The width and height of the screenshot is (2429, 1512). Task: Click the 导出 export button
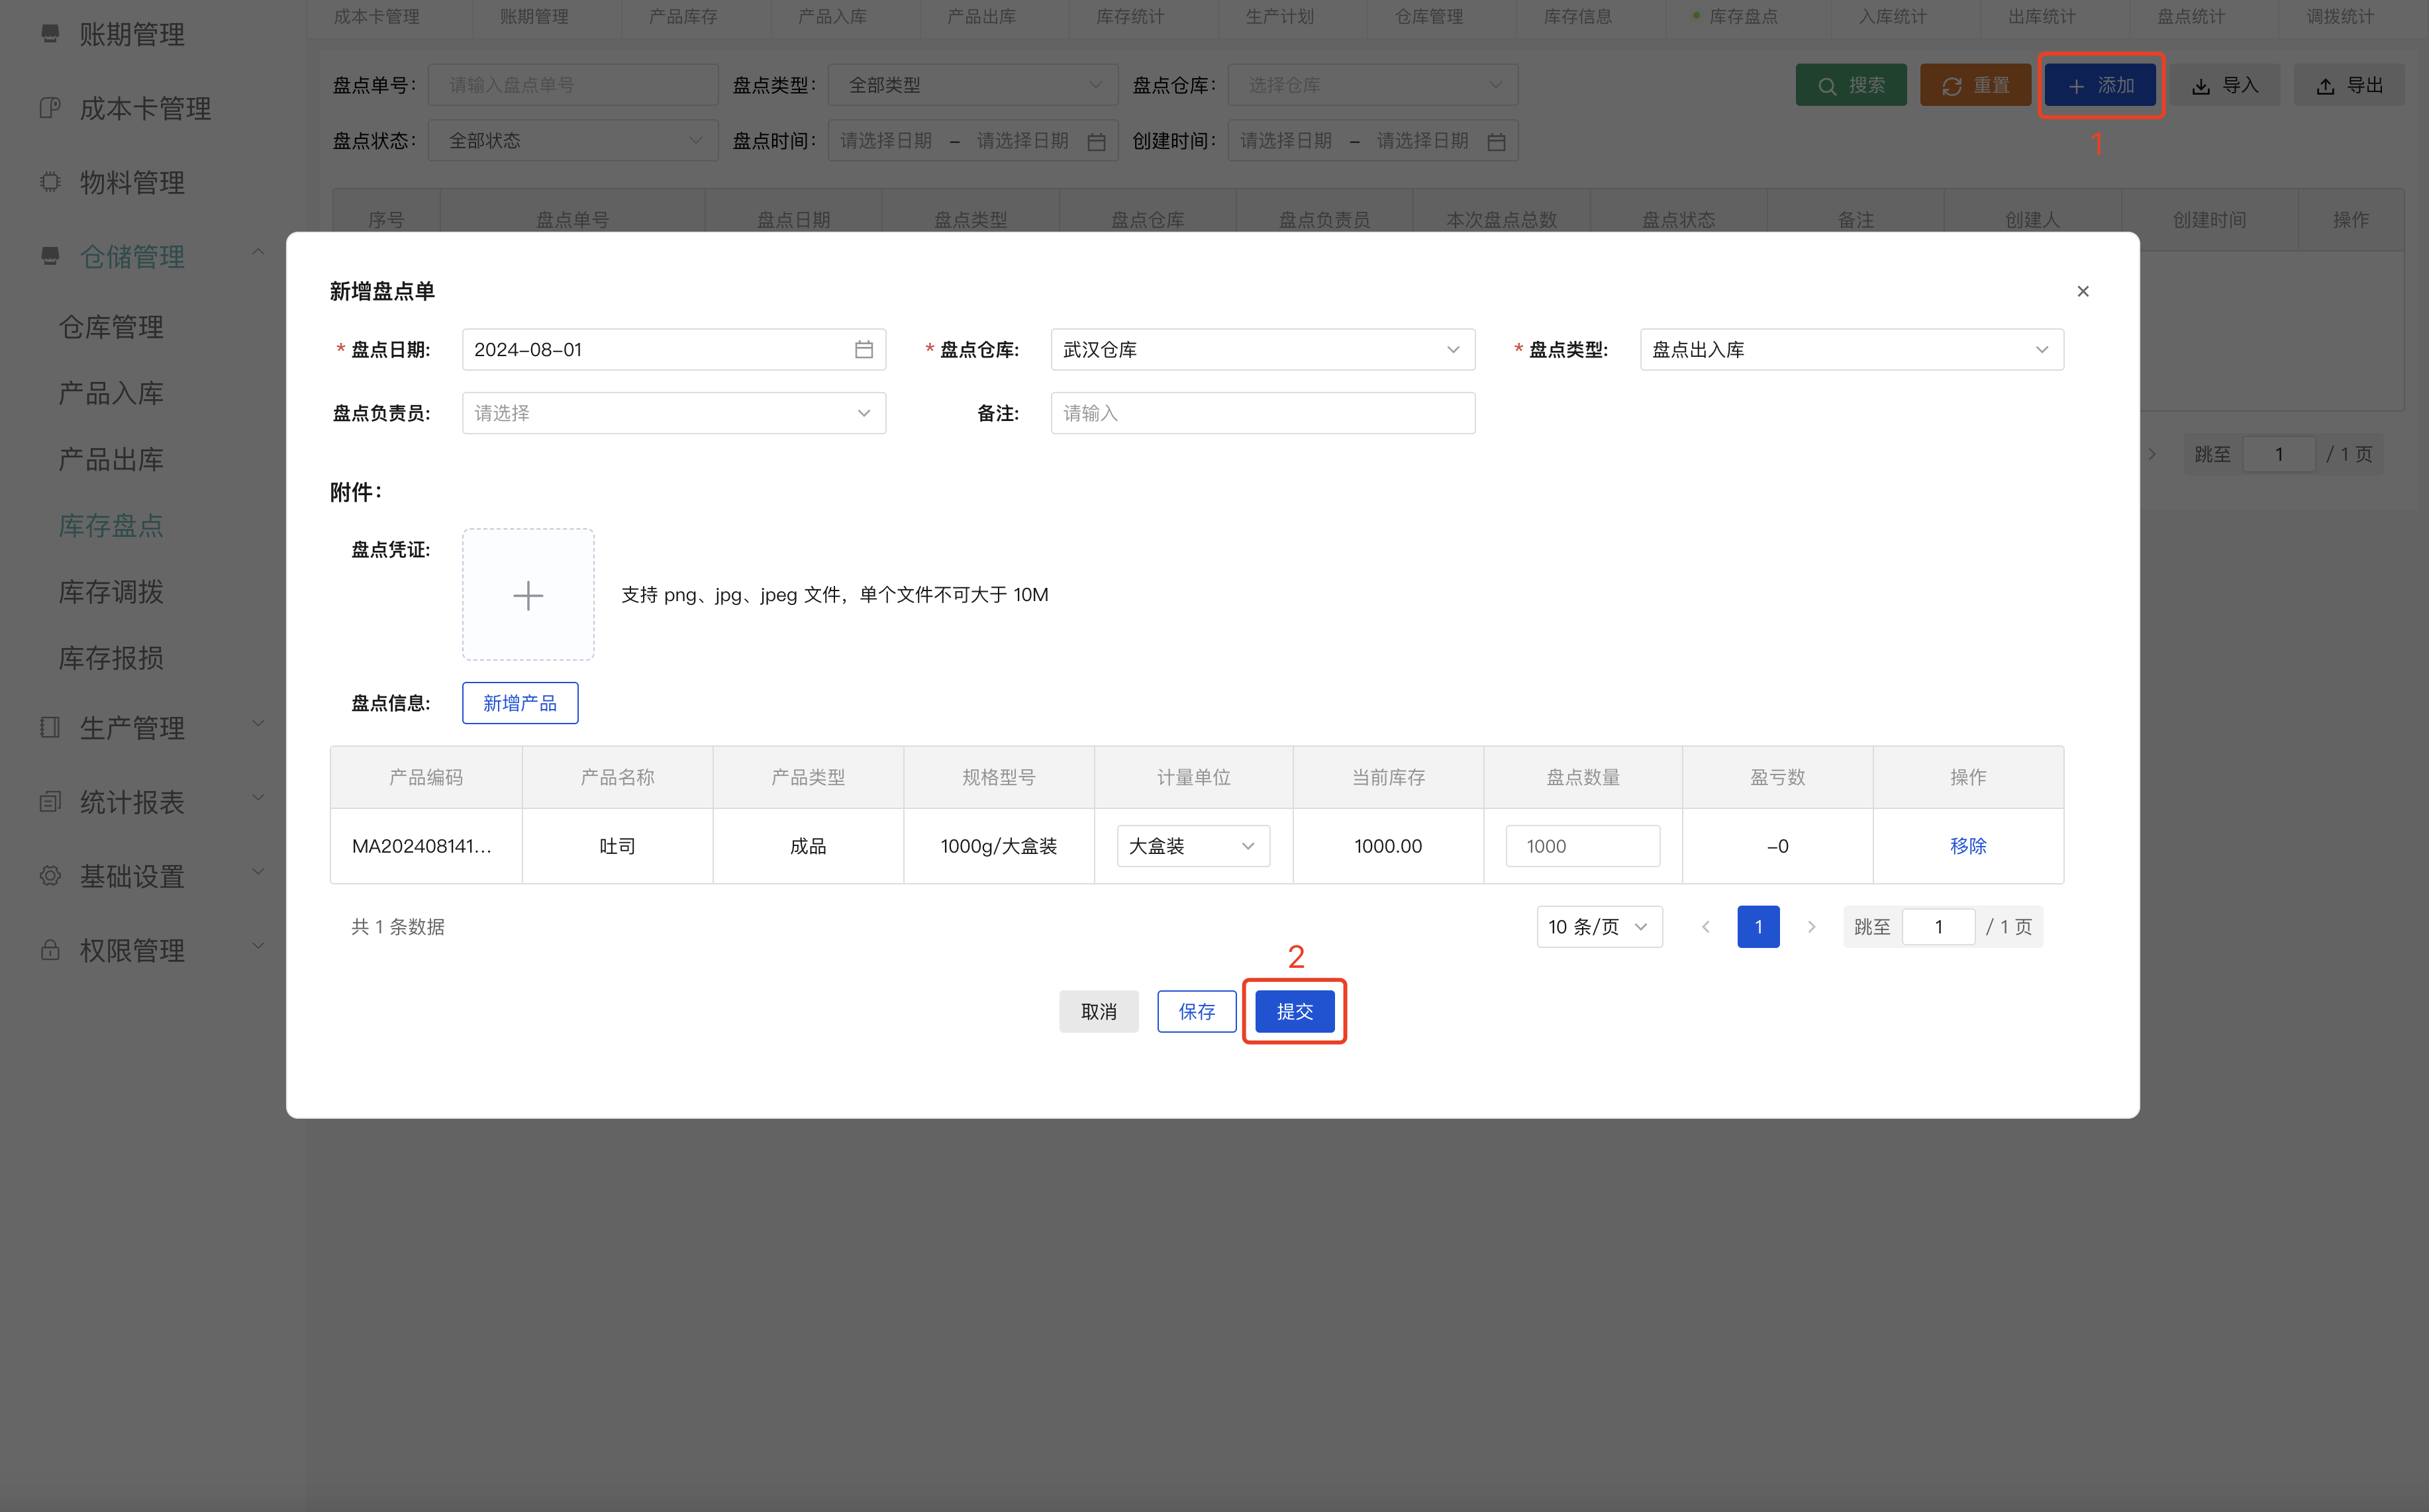pyautogui.click(x=2348, y=84)
